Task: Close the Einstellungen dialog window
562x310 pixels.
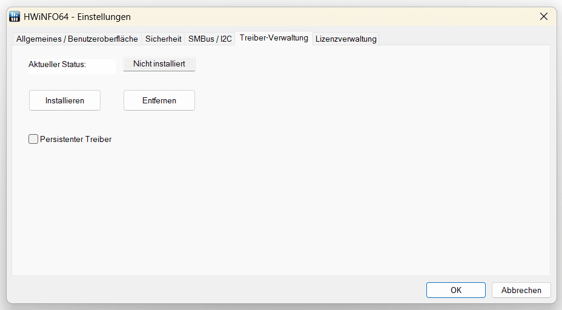Action: pos(543,16)
